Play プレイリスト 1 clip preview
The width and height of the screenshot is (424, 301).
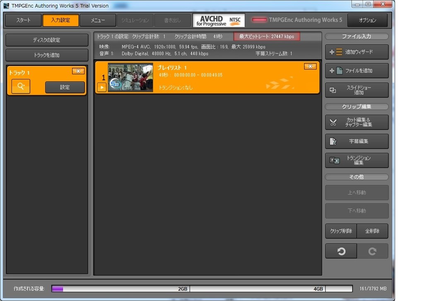[102, 87]
